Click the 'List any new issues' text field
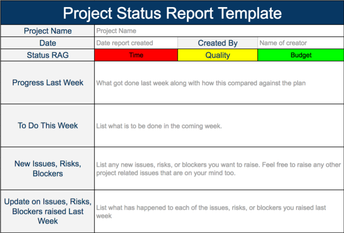The image size is (344, 233). click(x=219, y=169)
